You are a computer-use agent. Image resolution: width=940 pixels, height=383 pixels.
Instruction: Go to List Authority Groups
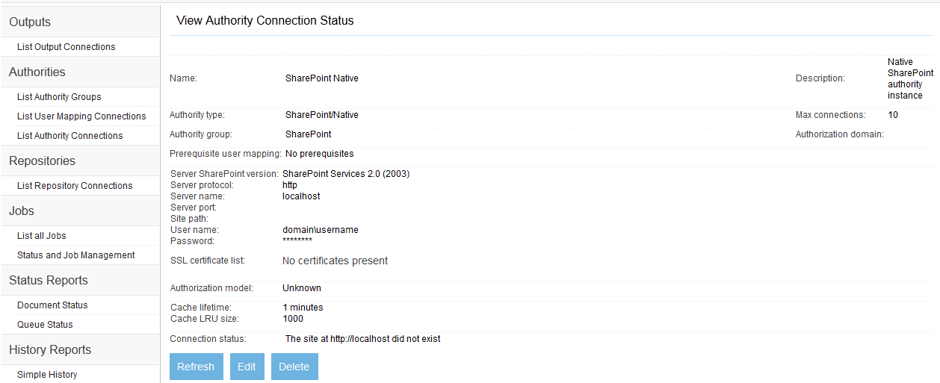(x=59, y=97)
